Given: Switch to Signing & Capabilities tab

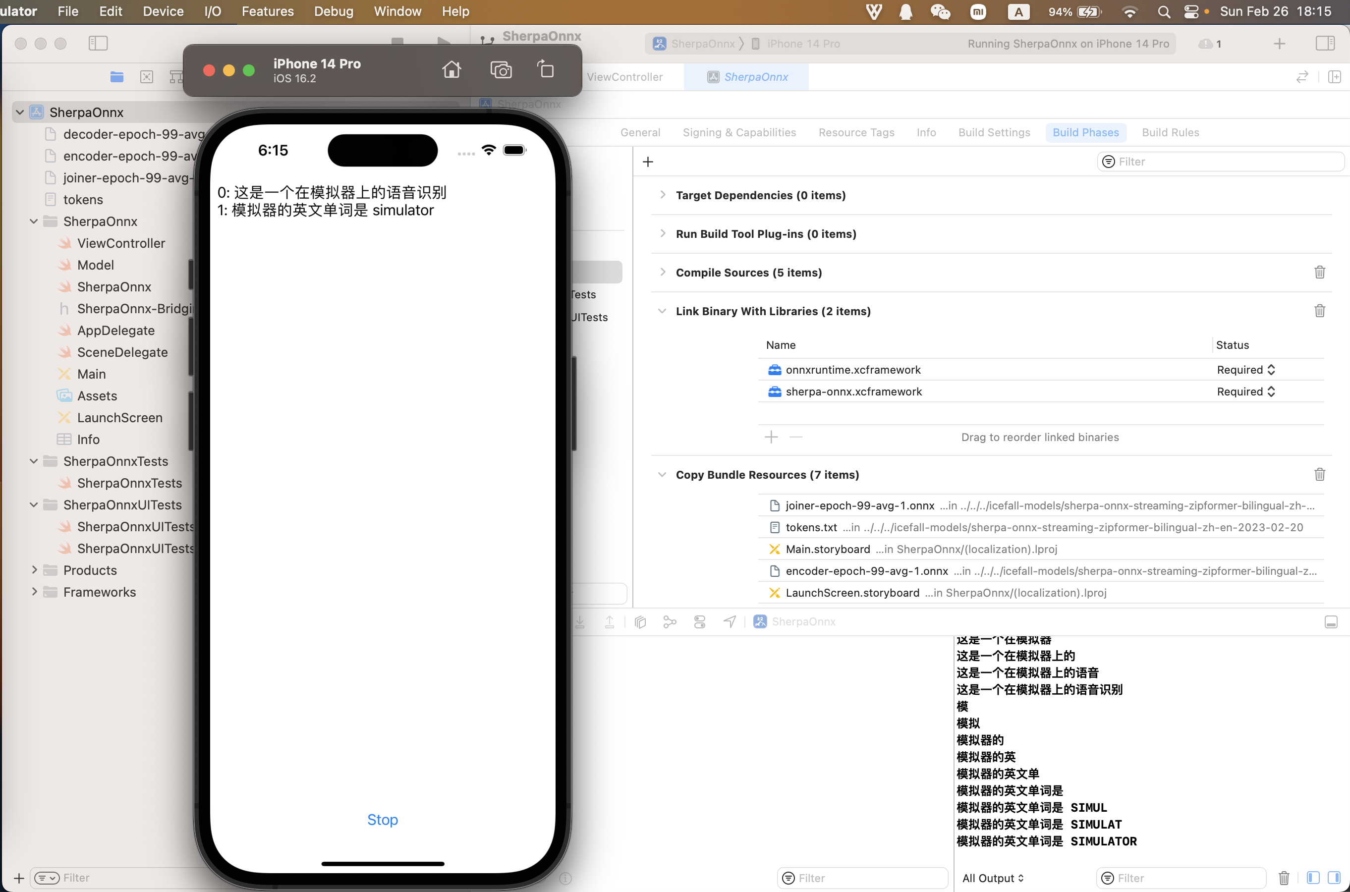Looking at the screenshot, I should coord(739,132).
